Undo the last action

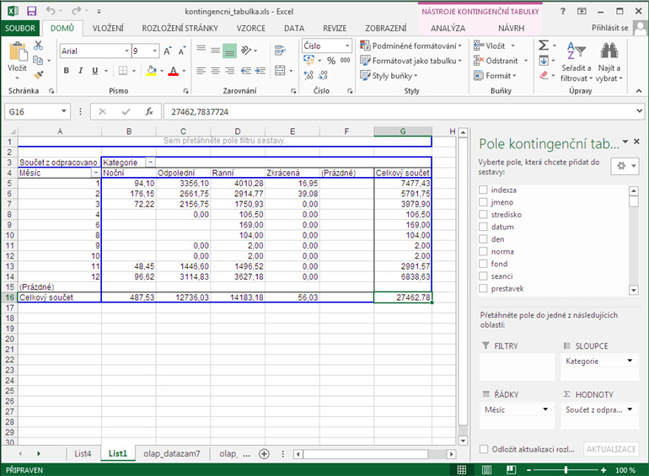(x=51, y=11)
